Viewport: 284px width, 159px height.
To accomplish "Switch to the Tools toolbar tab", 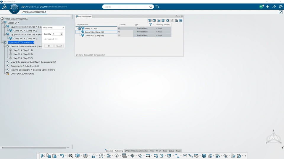I will coord(165,151).
